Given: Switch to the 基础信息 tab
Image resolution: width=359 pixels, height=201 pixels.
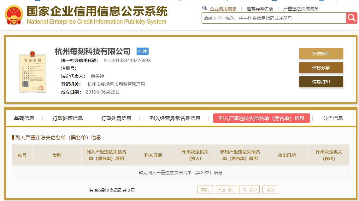Looking at the screenshot, I should [x=24, y=118].
